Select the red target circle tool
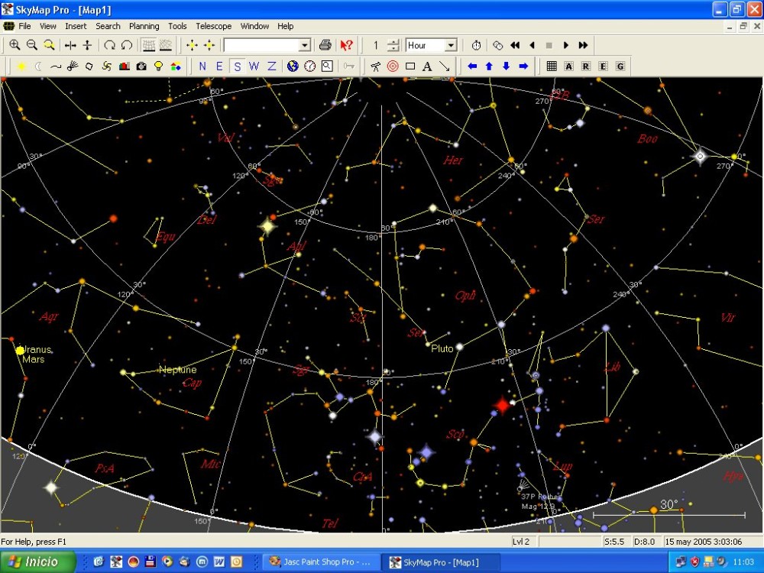764x573 pixels. (393, 66)
